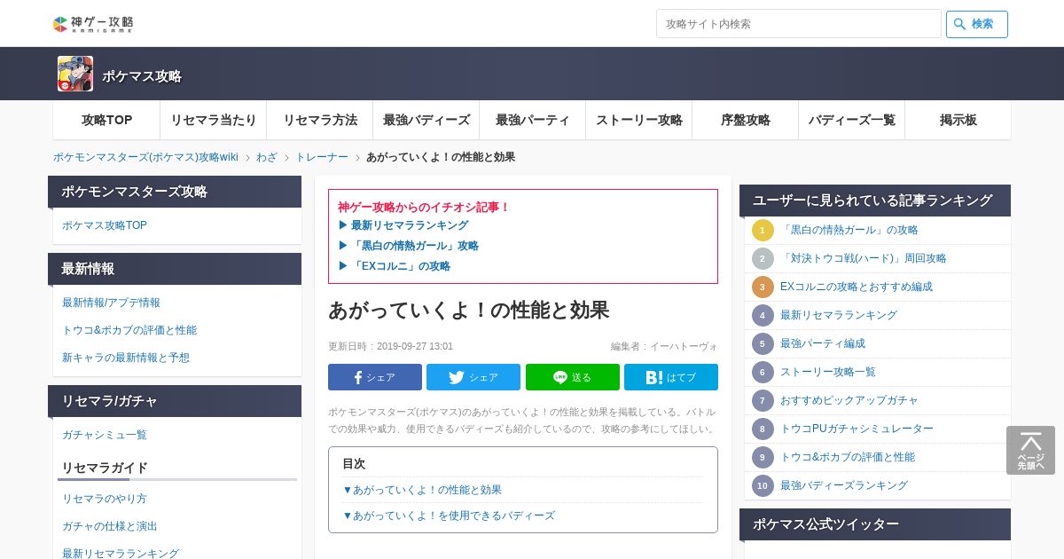The image size is (1064, 559).
Task: Click the 検索 search button
Action: (976, 24)
